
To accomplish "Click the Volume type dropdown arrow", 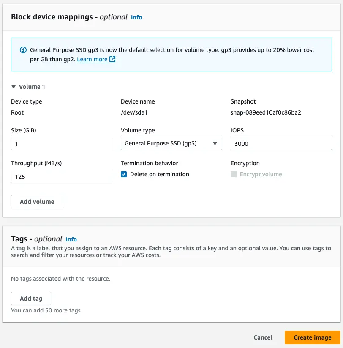I will pos(215,143).
